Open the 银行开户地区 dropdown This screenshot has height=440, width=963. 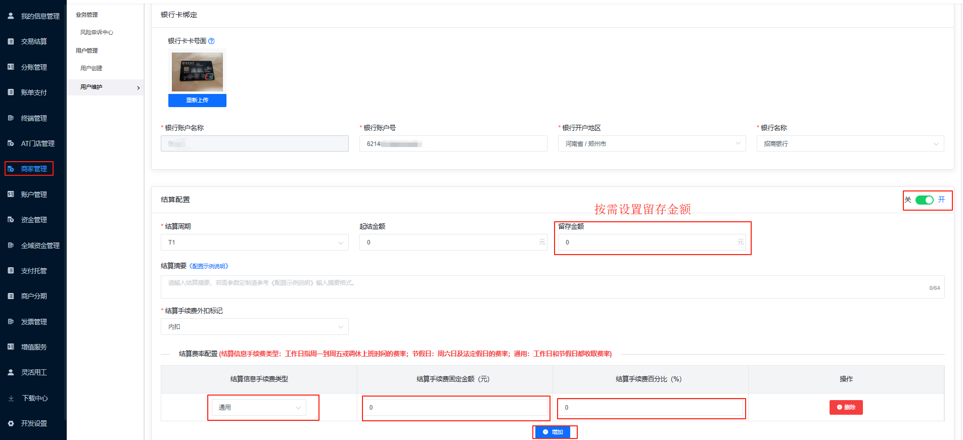click(x=652, y=143)
